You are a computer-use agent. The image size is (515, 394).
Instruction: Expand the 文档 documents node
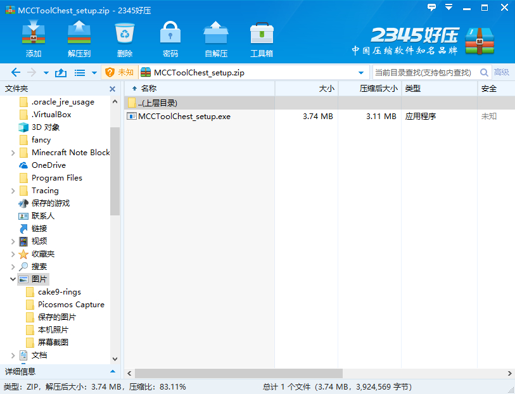tap(13, 355)
